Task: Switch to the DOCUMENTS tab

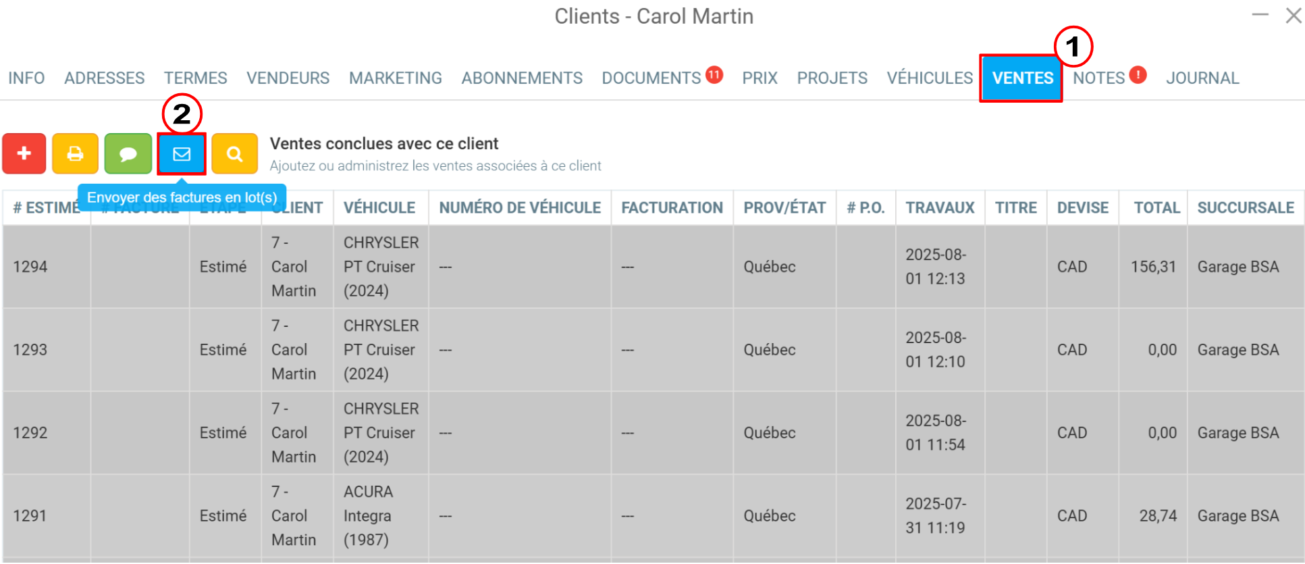Action: point(651,78)
